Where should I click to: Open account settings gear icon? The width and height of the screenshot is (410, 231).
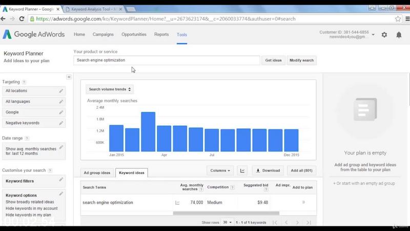click(x=384, y=34)
